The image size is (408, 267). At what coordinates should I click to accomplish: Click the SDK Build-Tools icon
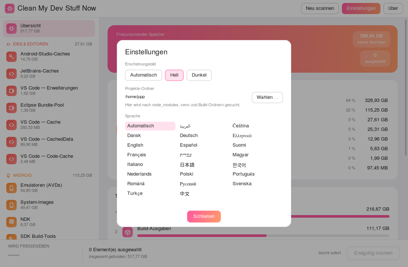click(11, 237)
